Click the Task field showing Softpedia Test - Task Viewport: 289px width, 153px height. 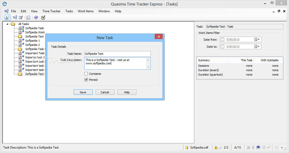(244, 27)
